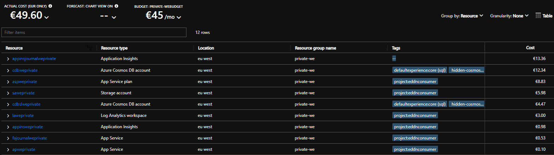Open the cdbslweprivate resource link
Viewport: 554px width, 155px height.
click(x=26, y=104)
